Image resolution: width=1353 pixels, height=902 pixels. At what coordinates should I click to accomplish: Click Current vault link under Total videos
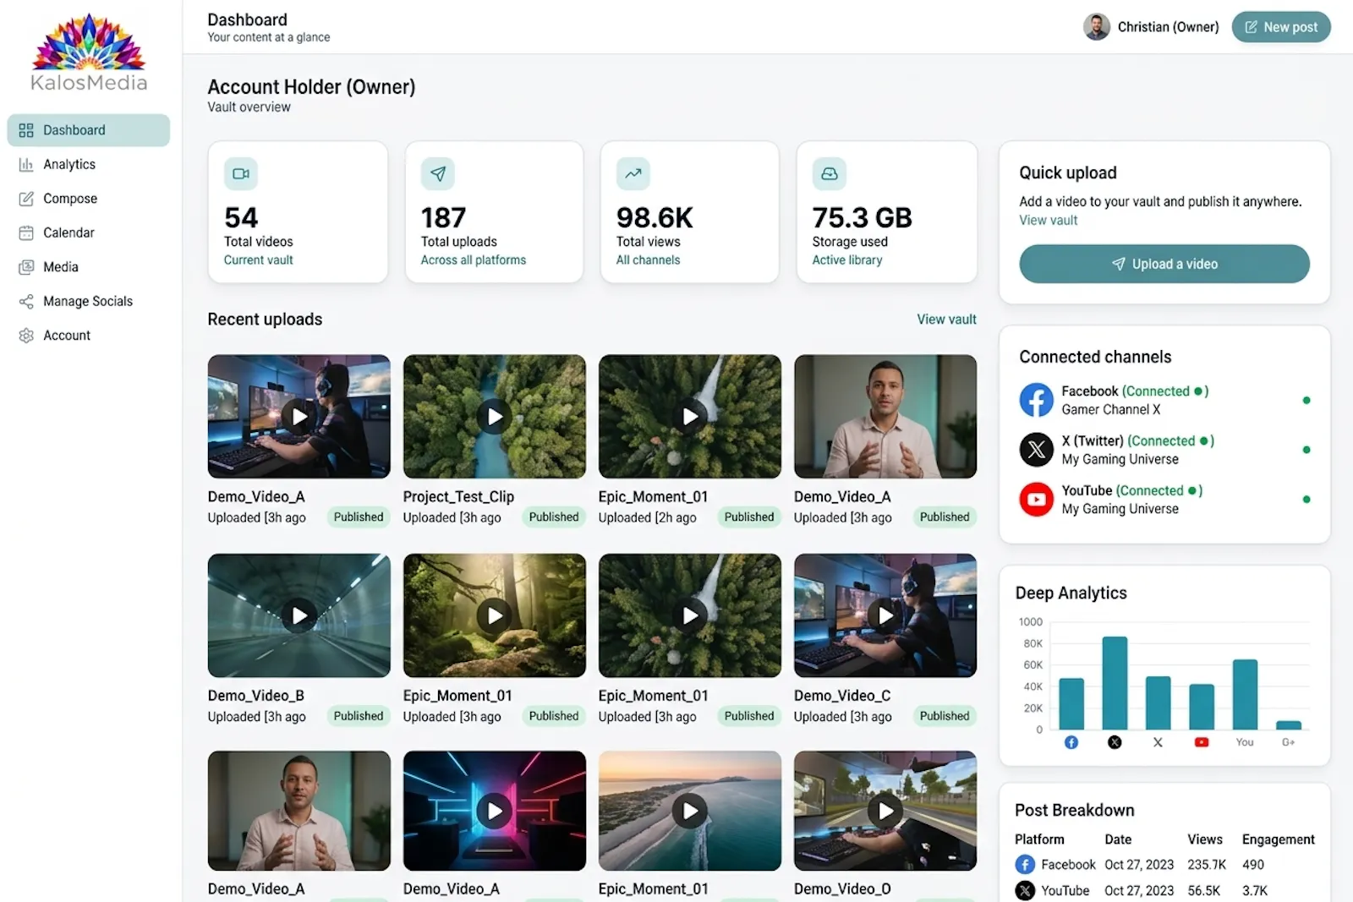click(x=259, y=260)
